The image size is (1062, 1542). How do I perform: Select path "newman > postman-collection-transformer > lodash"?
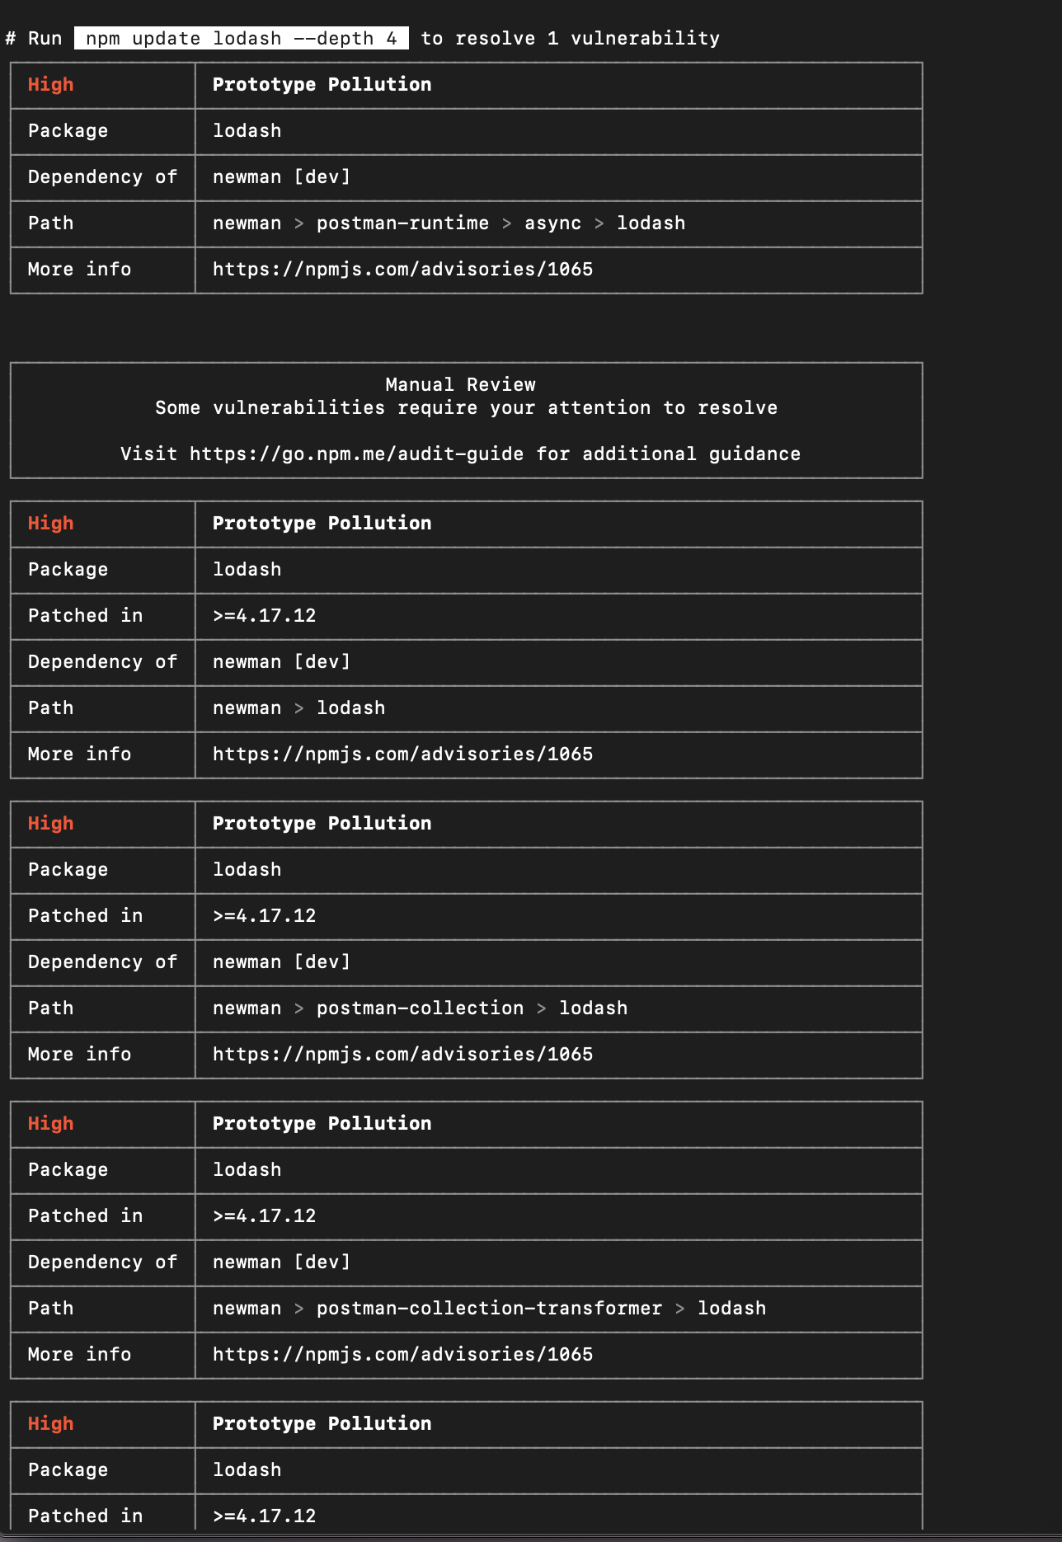(x=489, y=1309)
